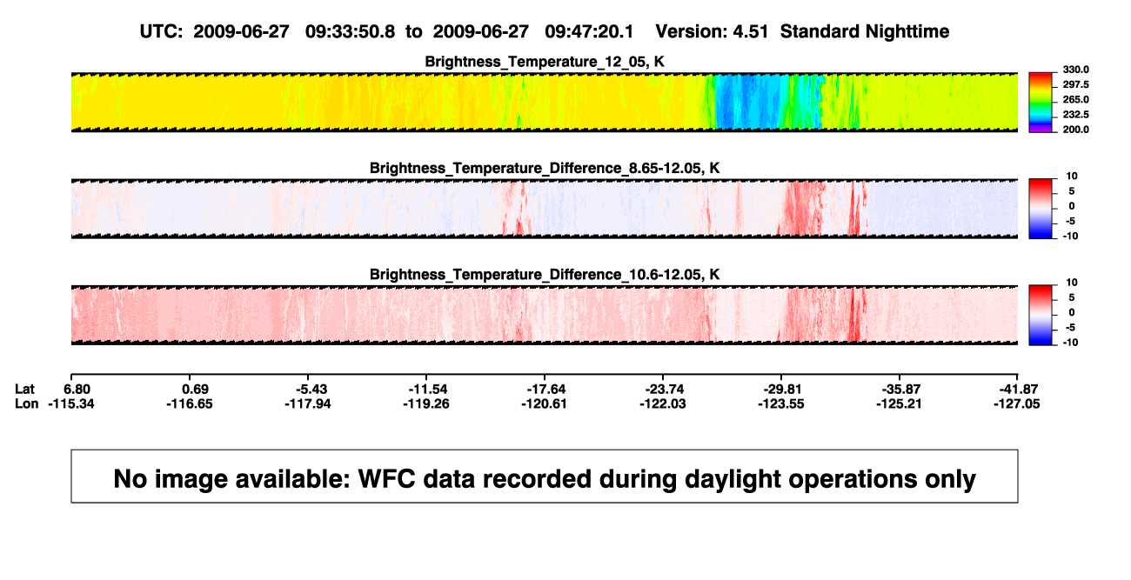Click the longitude value -119.26
The image size is (1131, 580).
click(426, 403)
